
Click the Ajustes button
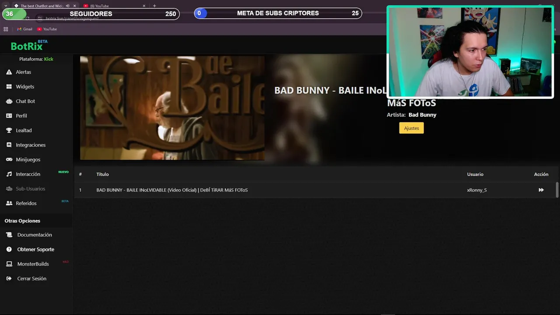coord(411,128)
